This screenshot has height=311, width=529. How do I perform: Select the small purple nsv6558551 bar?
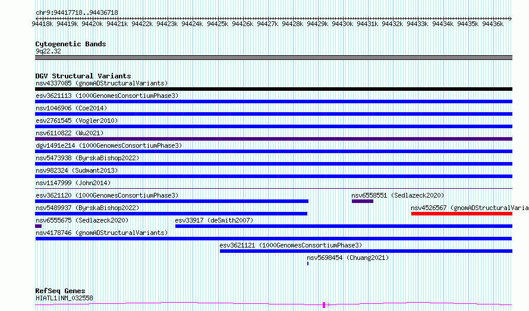(363, 201)
